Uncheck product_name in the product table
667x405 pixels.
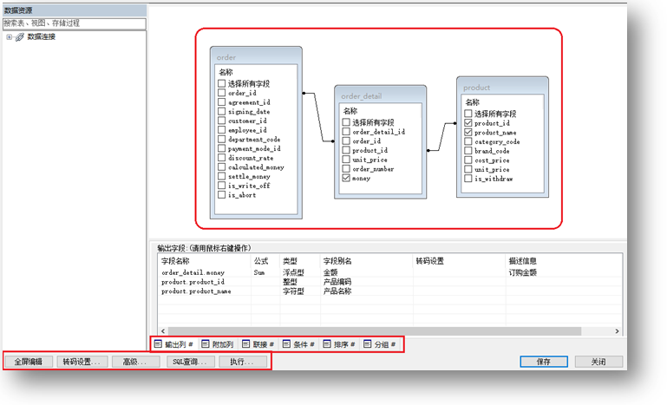(469, 133)
